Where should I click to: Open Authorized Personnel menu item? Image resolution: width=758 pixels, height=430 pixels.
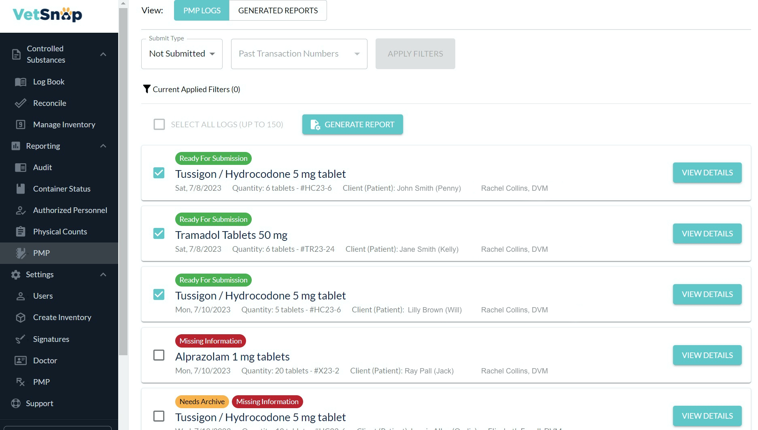coord(59,210)
